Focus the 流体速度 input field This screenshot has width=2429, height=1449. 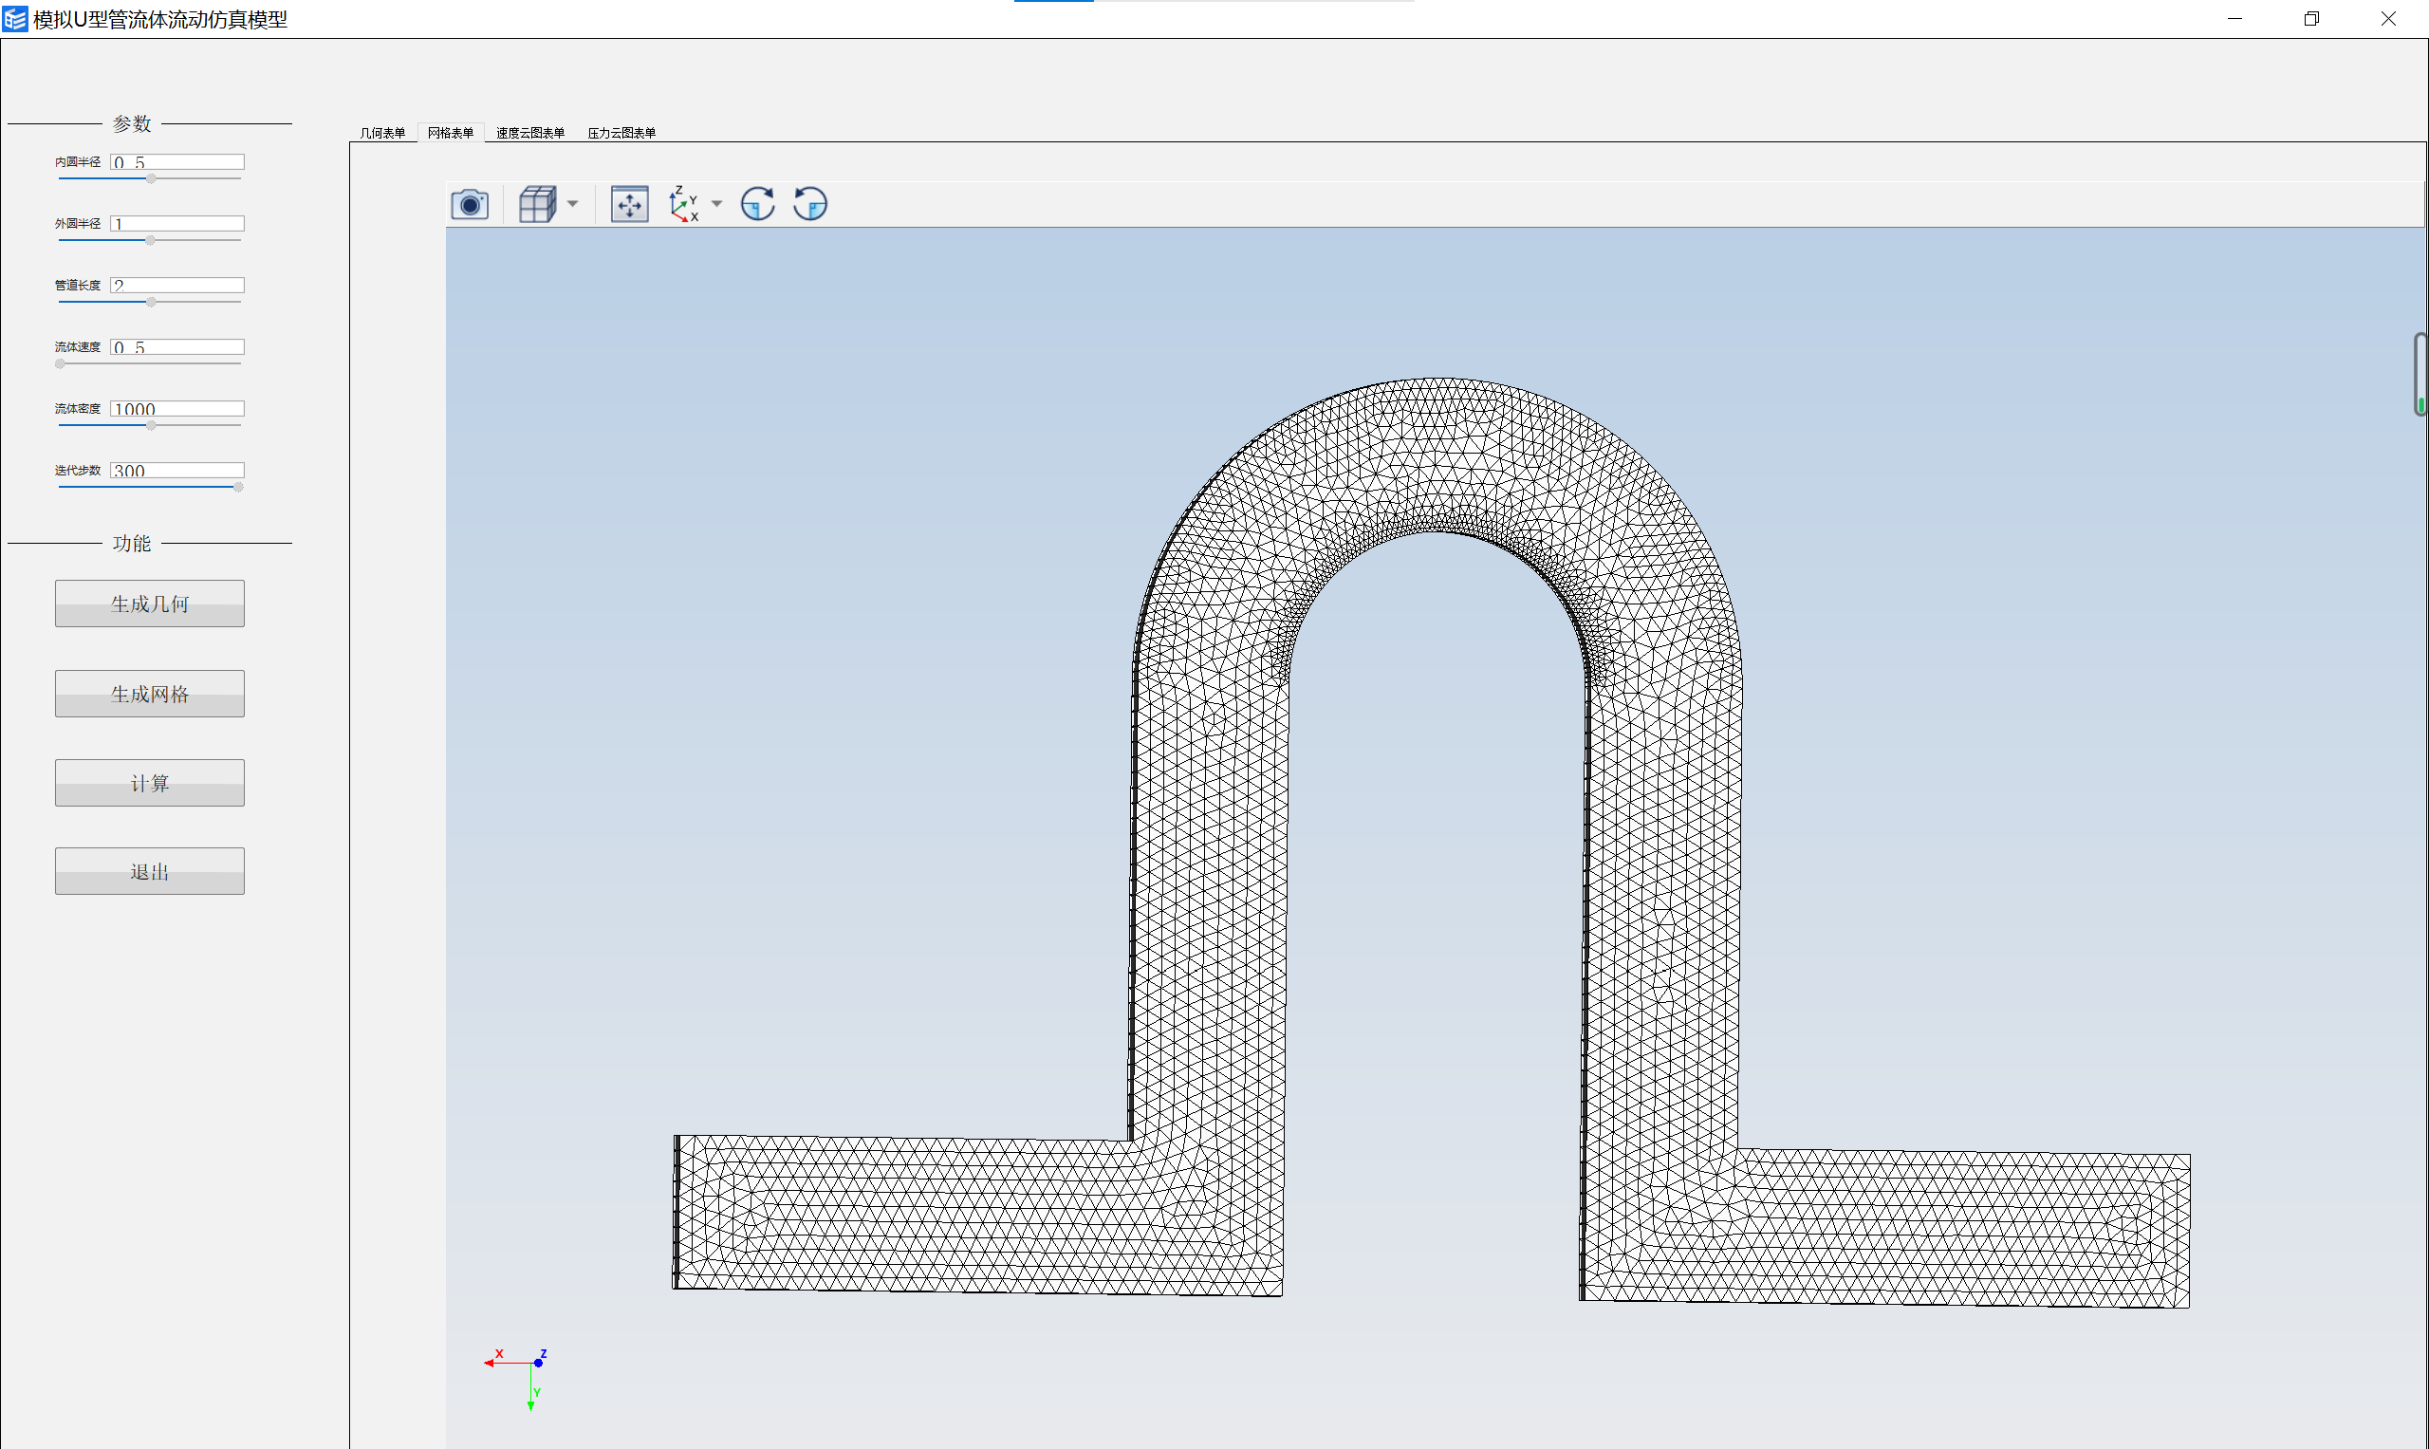coord(176,346)
